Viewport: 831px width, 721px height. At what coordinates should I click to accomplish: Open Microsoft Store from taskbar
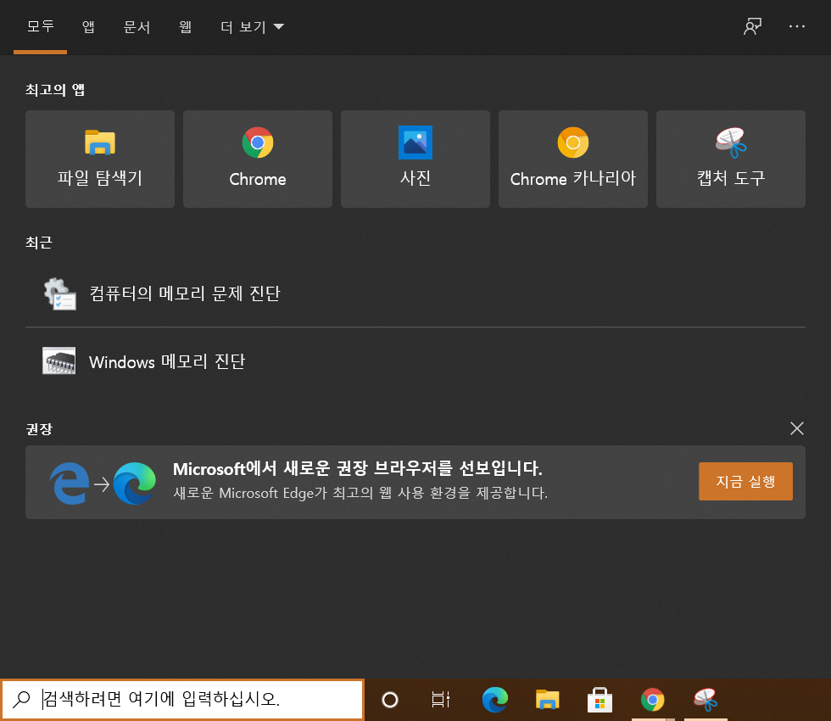(600, 700)
